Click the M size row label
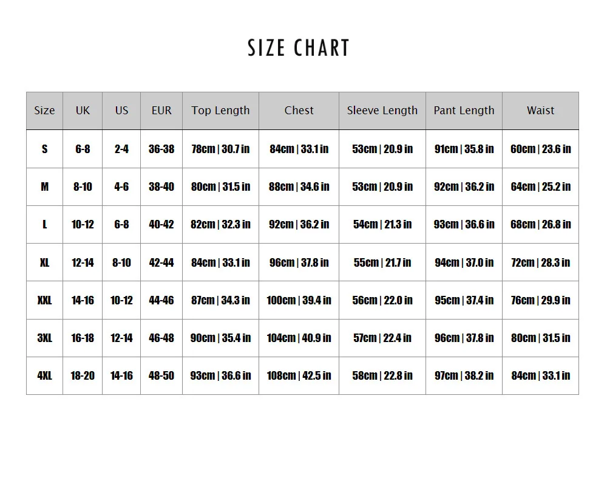607x486 pixels. tap(44, 187)
